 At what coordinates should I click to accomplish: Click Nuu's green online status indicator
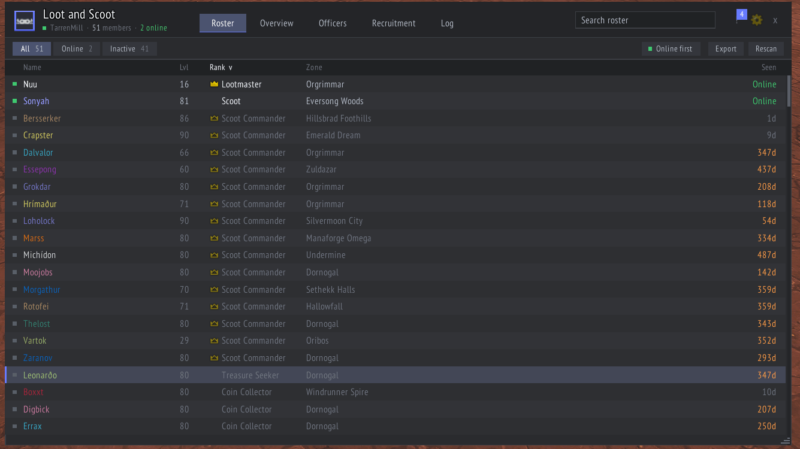pyautogui.click(x=15, y=84)
